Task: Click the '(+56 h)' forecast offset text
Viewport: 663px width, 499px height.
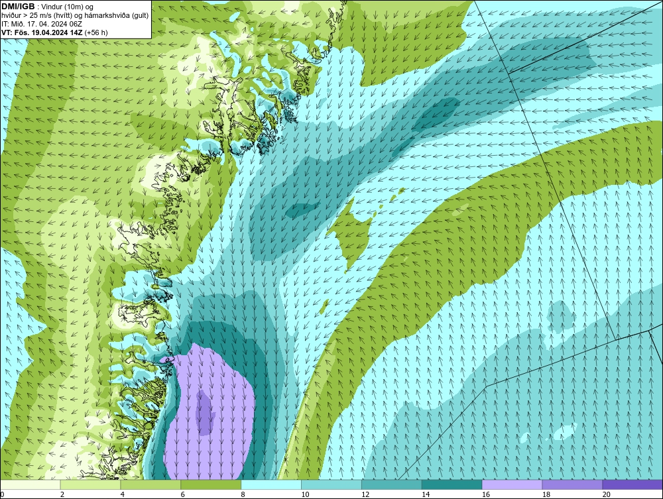Action: coord(96,32)
